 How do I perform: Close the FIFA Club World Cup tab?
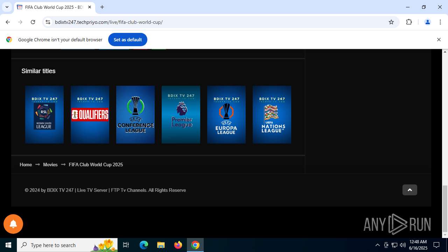pyautogui.click(x=90, y=7)
